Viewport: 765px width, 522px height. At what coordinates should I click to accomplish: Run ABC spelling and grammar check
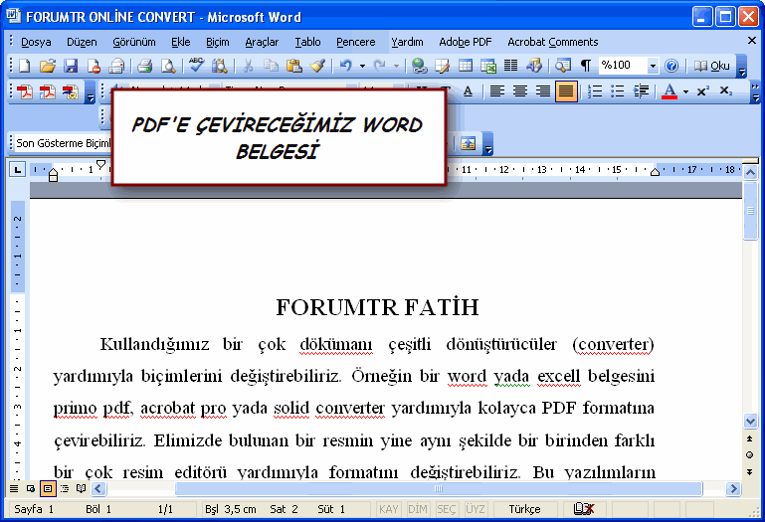coord(196,65)
